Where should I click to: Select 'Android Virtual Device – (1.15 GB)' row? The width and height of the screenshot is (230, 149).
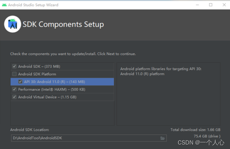tap(62, 97)
